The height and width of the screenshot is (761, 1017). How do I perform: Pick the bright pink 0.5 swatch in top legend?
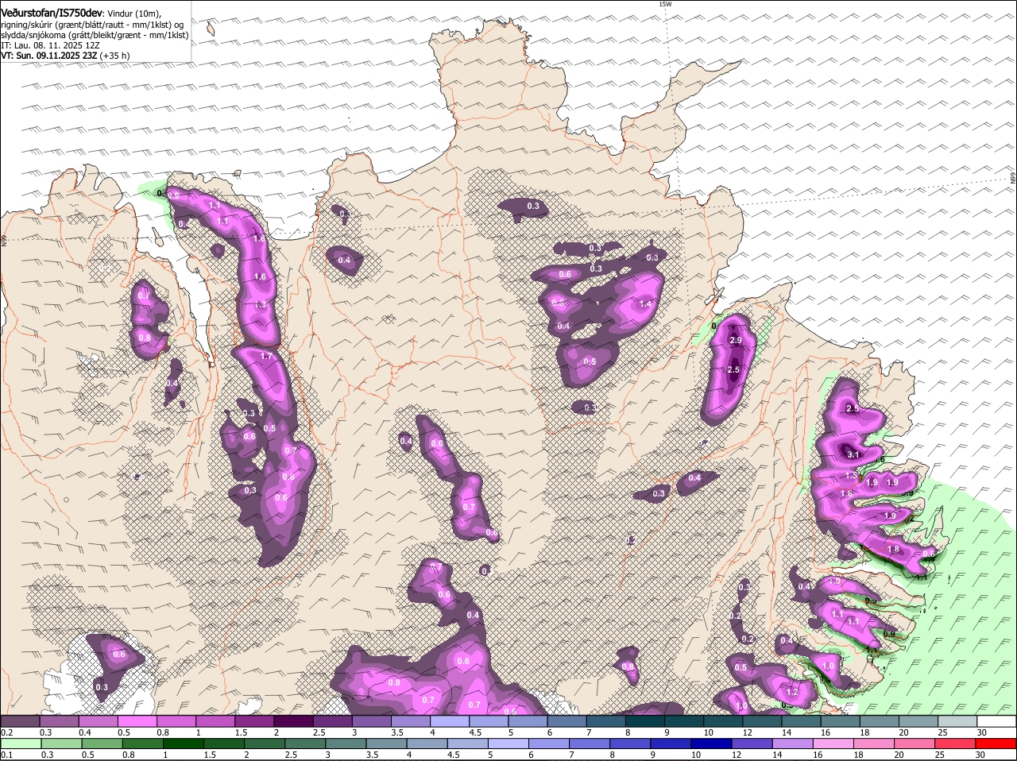137,721
